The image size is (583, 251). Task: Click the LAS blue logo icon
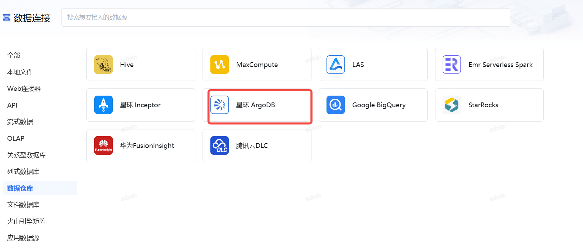(336, 65)
